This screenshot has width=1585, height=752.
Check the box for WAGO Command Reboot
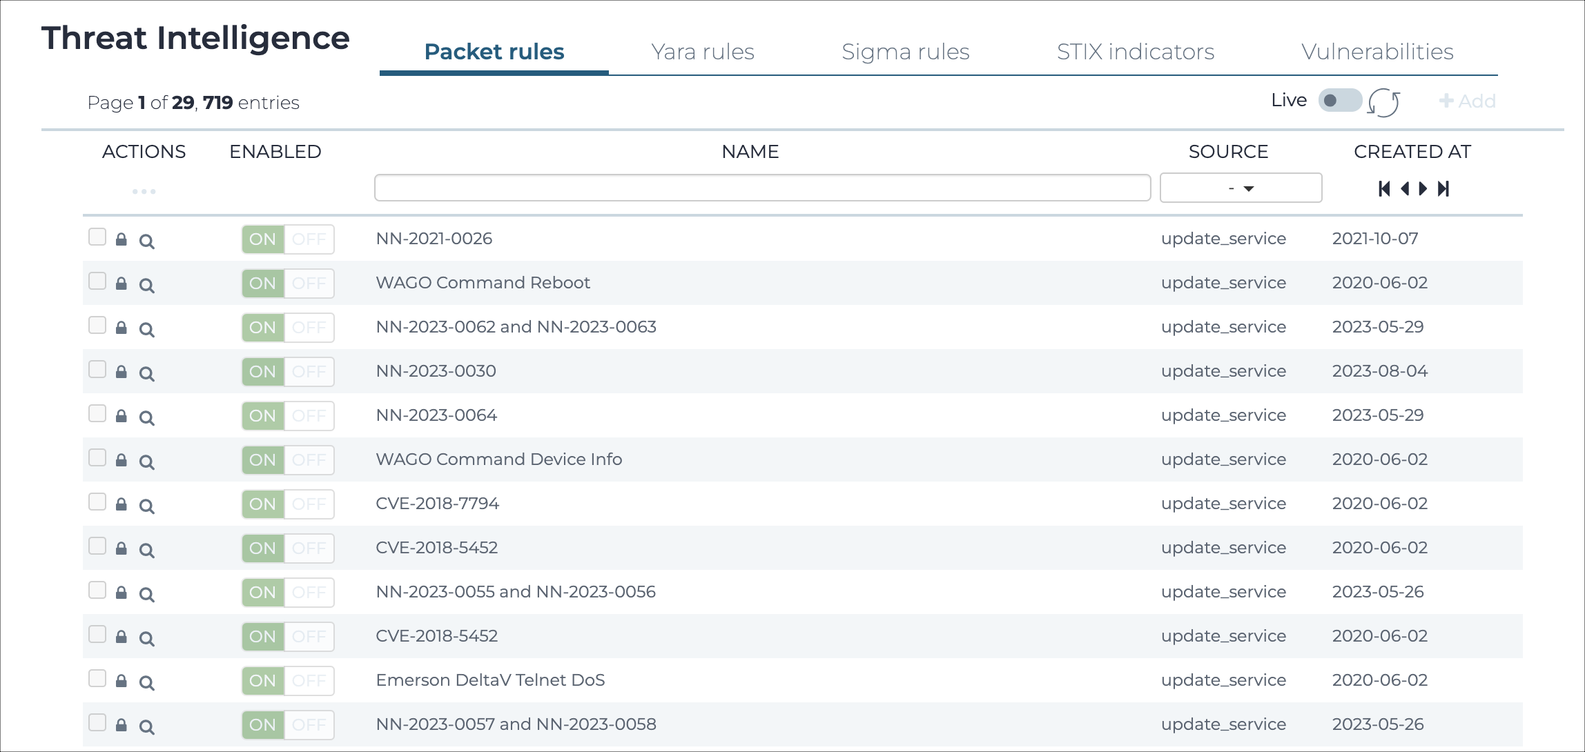point(97,281)
